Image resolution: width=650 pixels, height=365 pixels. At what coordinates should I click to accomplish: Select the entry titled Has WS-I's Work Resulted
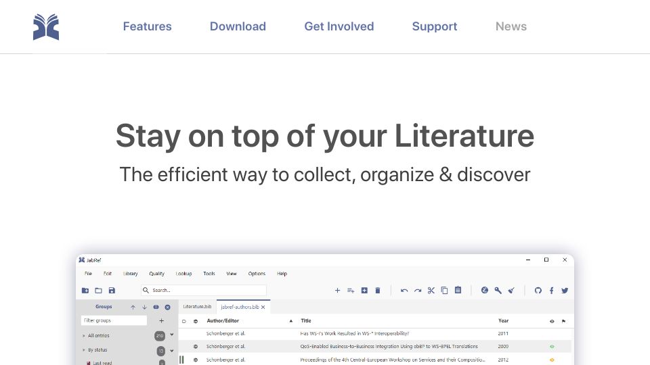click(354, 333)
